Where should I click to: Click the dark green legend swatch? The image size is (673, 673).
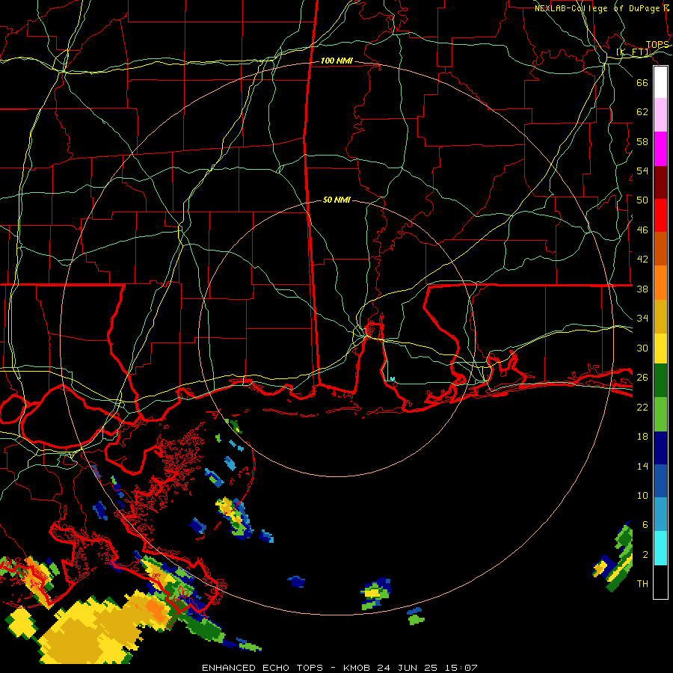click(660, 381)
